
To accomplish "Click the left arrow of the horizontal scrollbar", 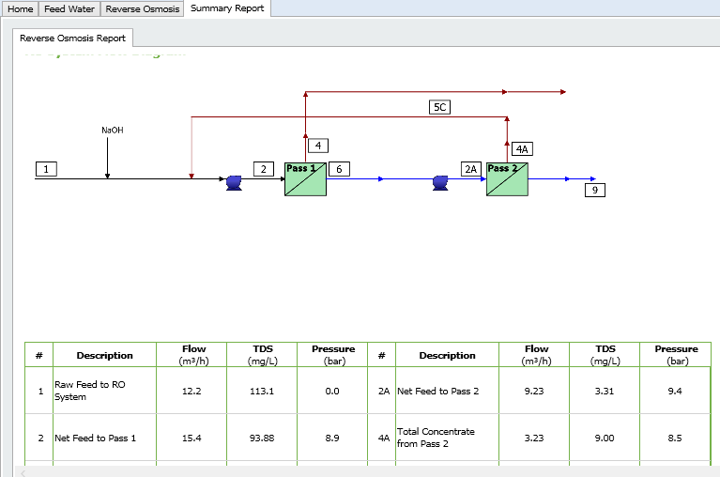I will click(23, 471).
